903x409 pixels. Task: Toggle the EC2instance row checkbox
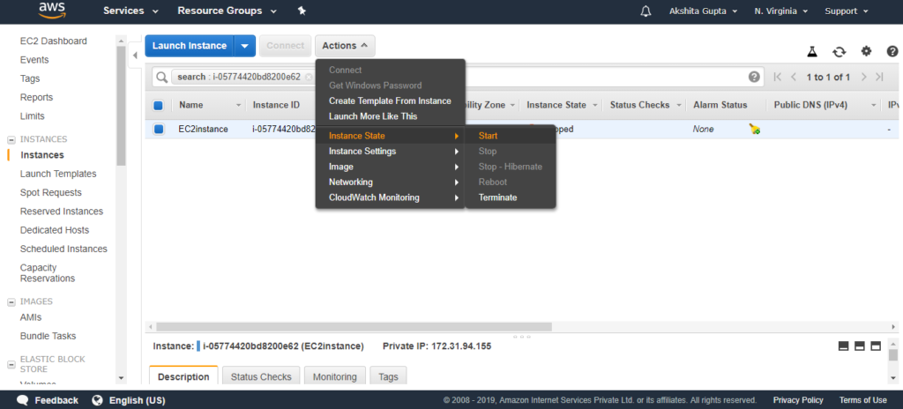pyautogui.click(x=159, y=129)
